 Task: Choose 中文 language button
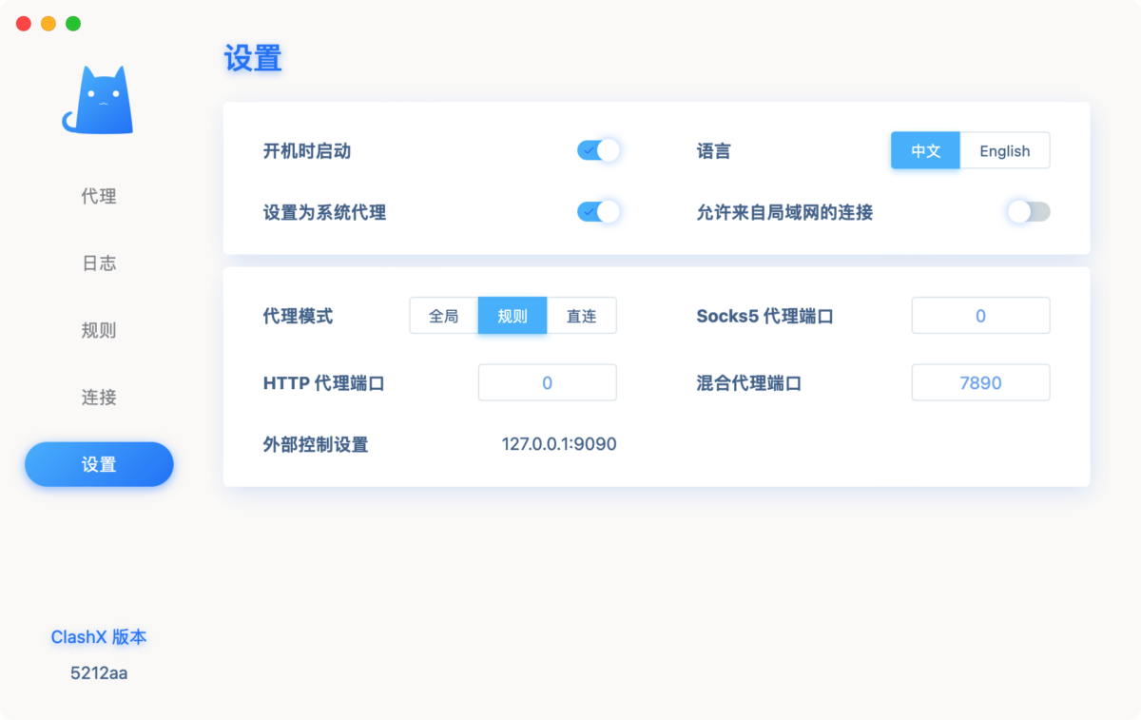click(x=925, y=150)
